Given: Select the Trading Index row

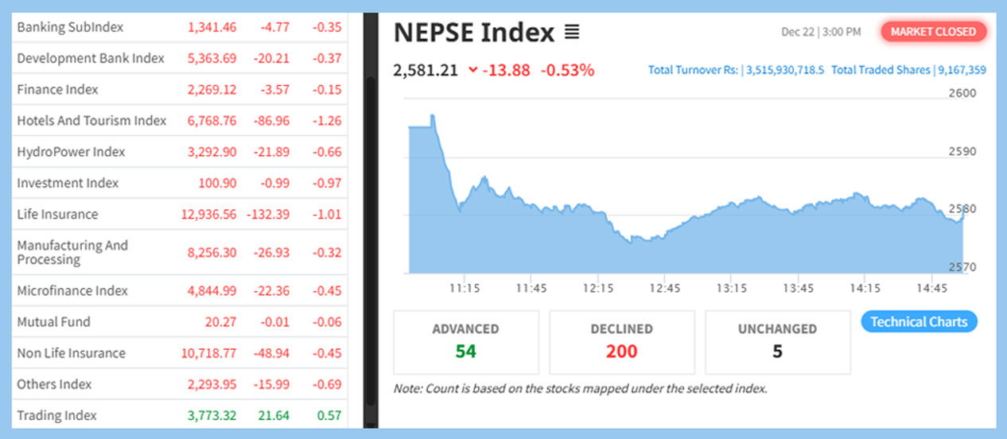Looking at the screenshot, I should pos(56,415).
